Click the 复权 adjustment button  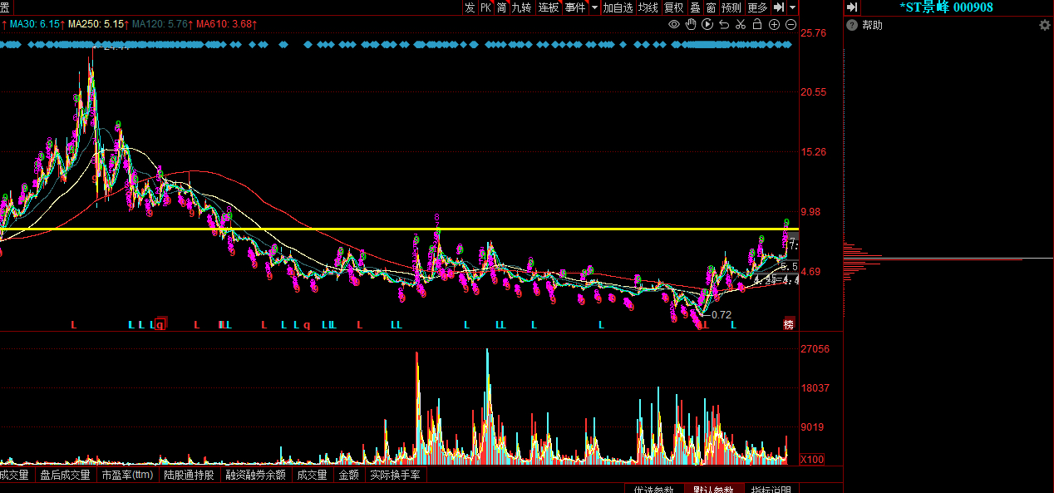(674, 7)
